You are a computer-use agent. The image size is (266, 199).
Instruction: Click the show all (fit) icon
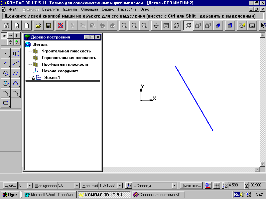click(x=166, y=26)
